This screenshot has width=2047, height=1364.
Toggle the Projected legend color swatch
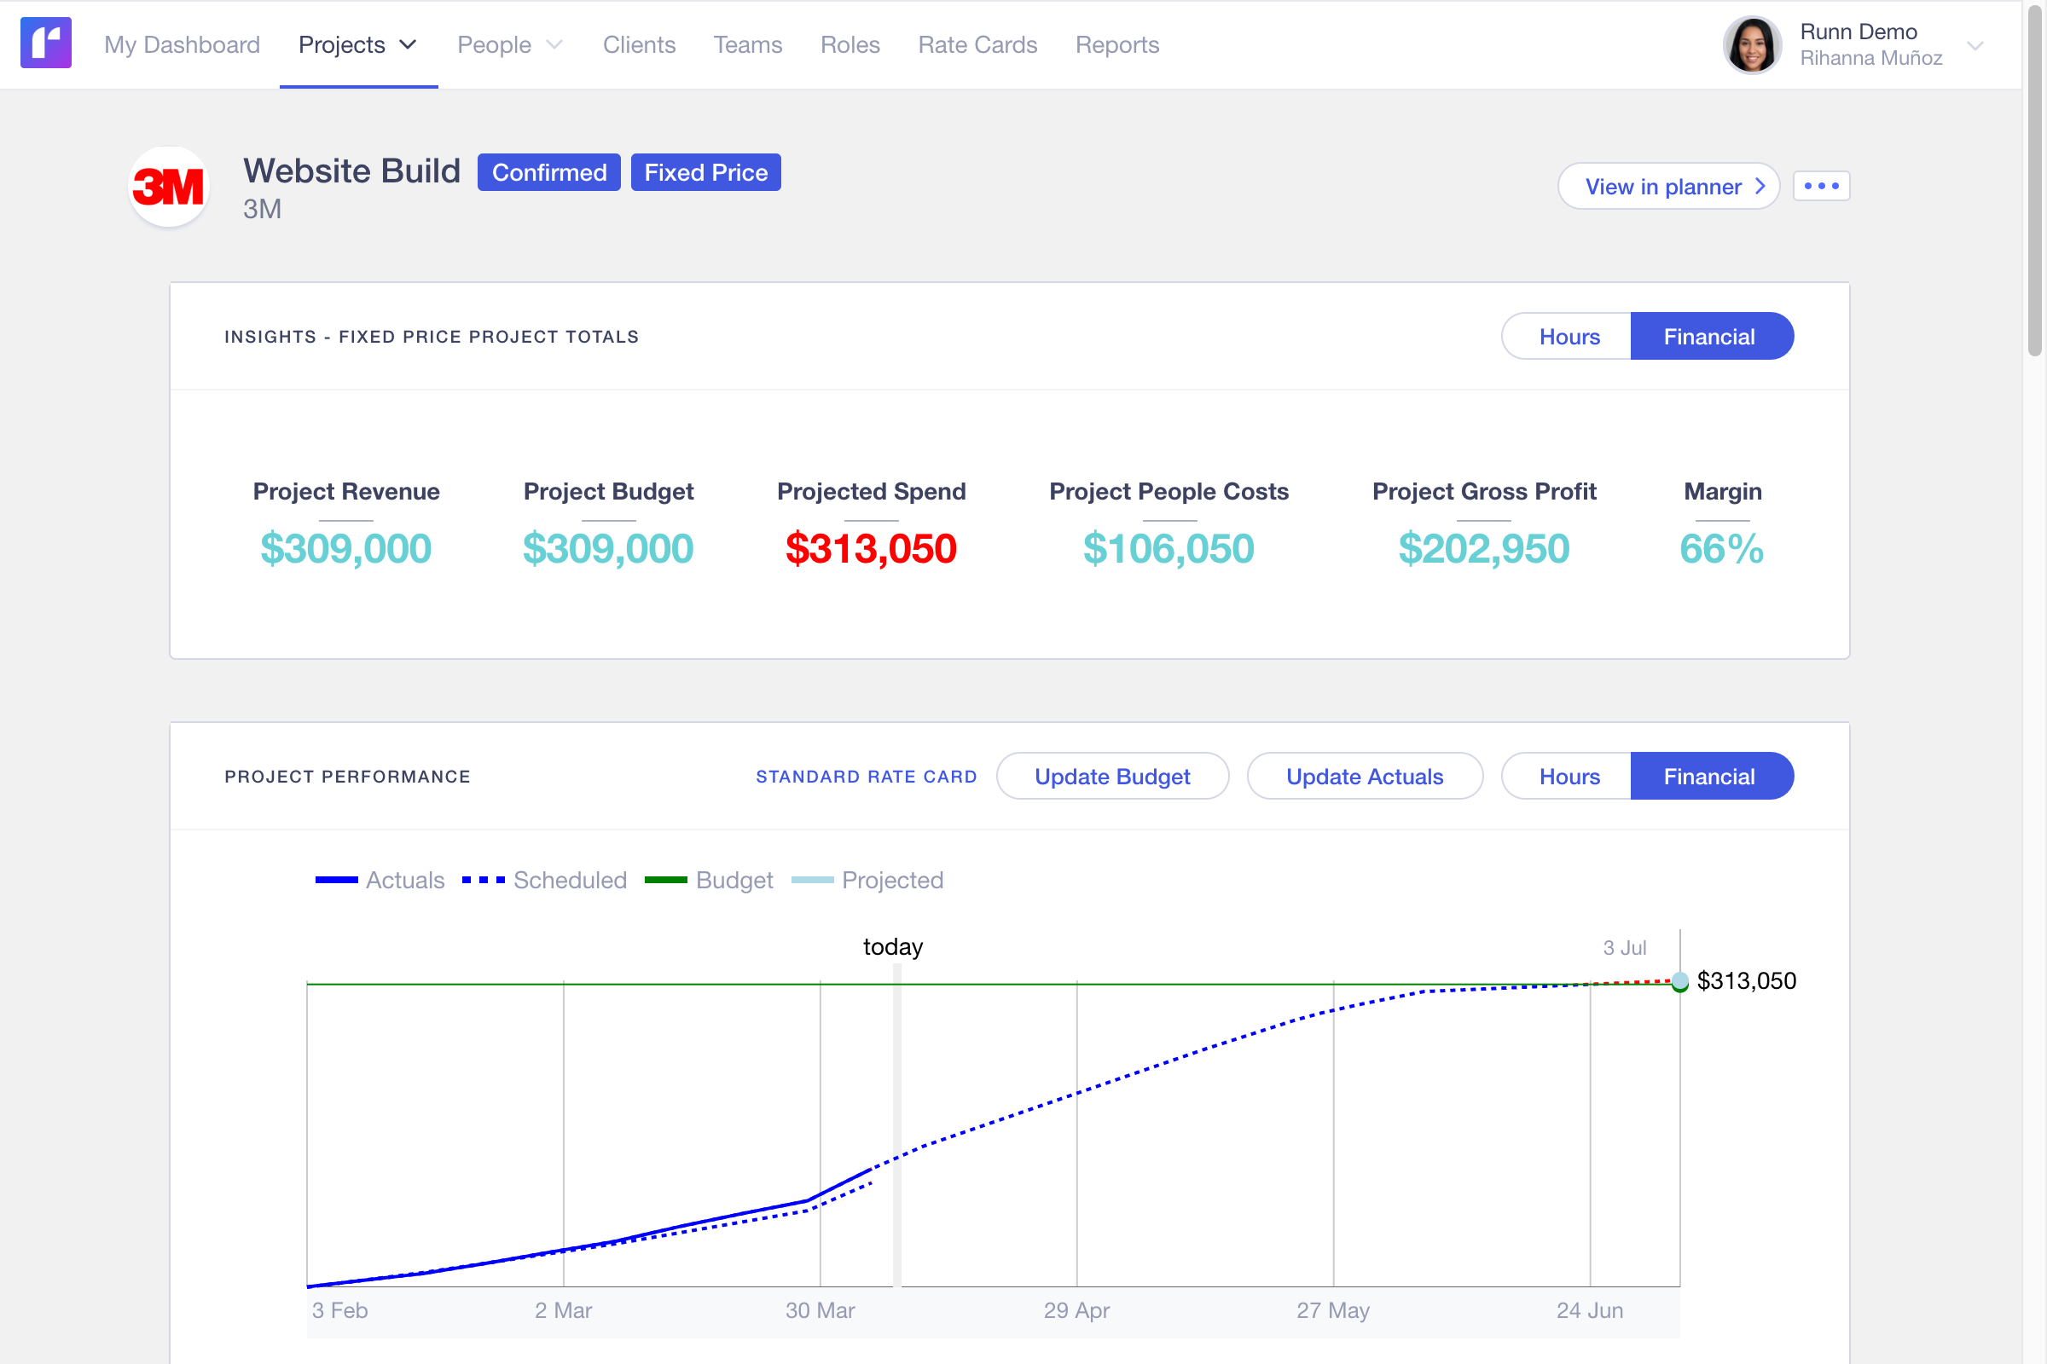(811, 881)
